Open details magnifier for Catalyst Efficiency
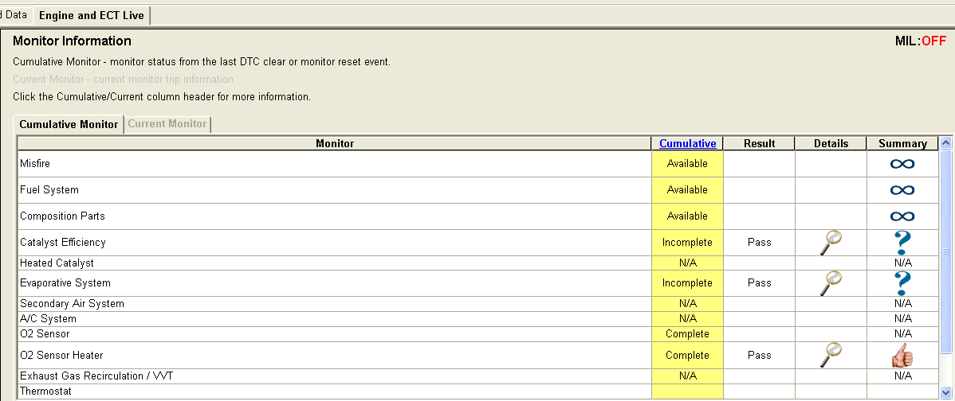This screenshot has height=401, width=955. tap(831, 243)
